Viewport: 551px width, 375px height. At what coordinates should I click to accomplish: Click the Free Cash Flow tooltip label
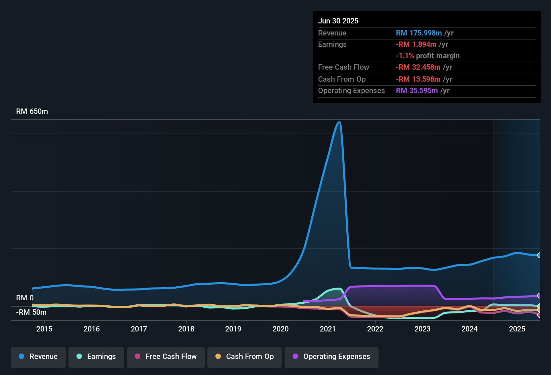344,67
